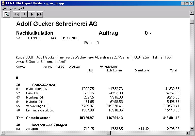Click the hours value '1'002.75'
Viewport: 195px width, 136px height.
(88, 89)
